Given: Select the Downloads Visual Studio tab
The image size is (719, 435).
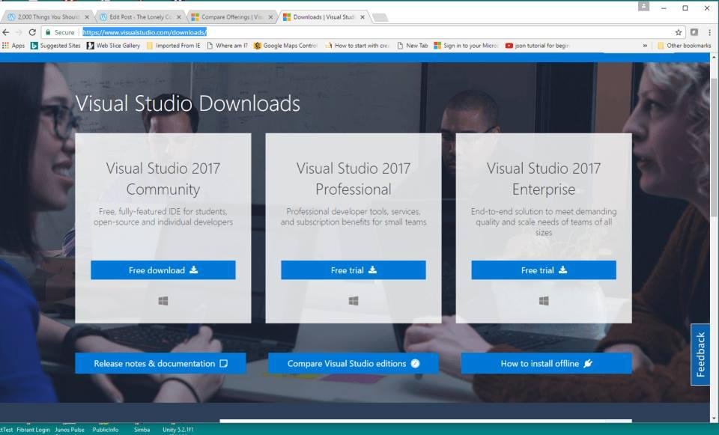Looking at the screenshot, I should click(324, 17).
